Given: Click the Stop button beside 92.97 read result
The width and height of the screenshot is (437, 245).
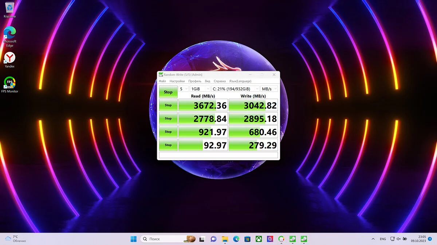Looking at the screenshot, I should 168,145.
